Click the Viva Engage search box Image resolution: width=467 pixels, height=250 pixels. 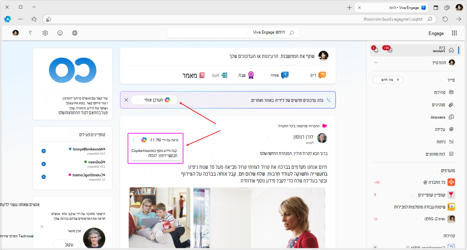(233, 33)
